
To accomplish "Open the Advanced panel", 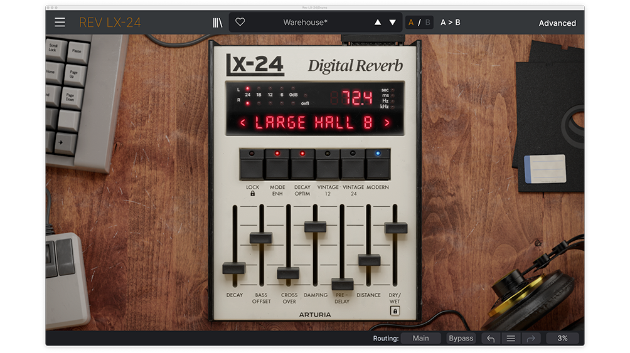I will click(x=557, y=23).
